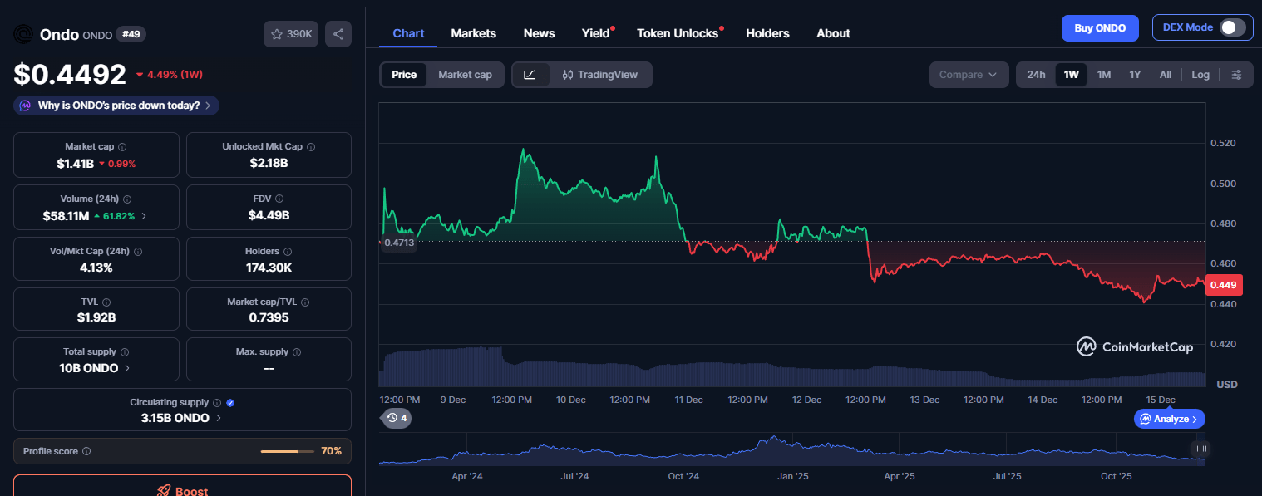Click the $0.4492 price text
Viewport: 1262px width, 496px height.
(x=70, y=75)
